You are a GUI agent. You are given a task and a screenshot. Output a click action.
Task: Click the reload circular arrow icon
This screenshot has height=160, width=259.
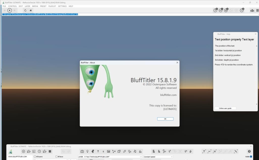25,10
